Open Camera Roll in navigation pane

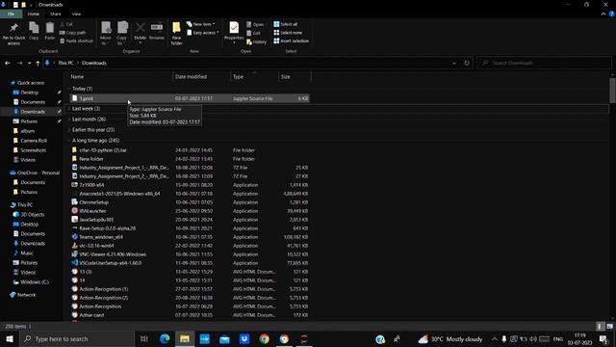coord(33,141)
